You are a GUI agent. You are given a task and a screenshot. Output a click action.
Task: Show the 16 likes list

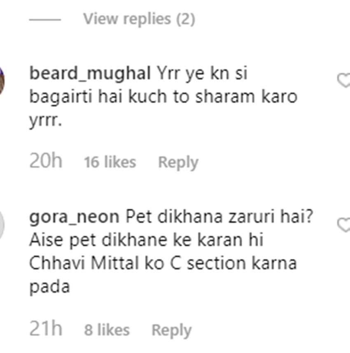tap(110, 162)
